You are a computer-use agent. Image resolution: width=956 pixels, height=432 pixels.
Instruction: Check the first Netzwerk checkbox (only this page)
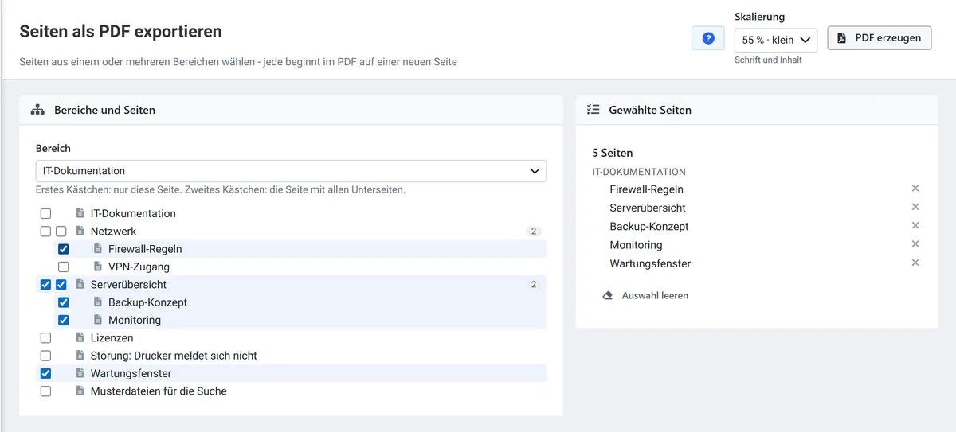point(45,232)
